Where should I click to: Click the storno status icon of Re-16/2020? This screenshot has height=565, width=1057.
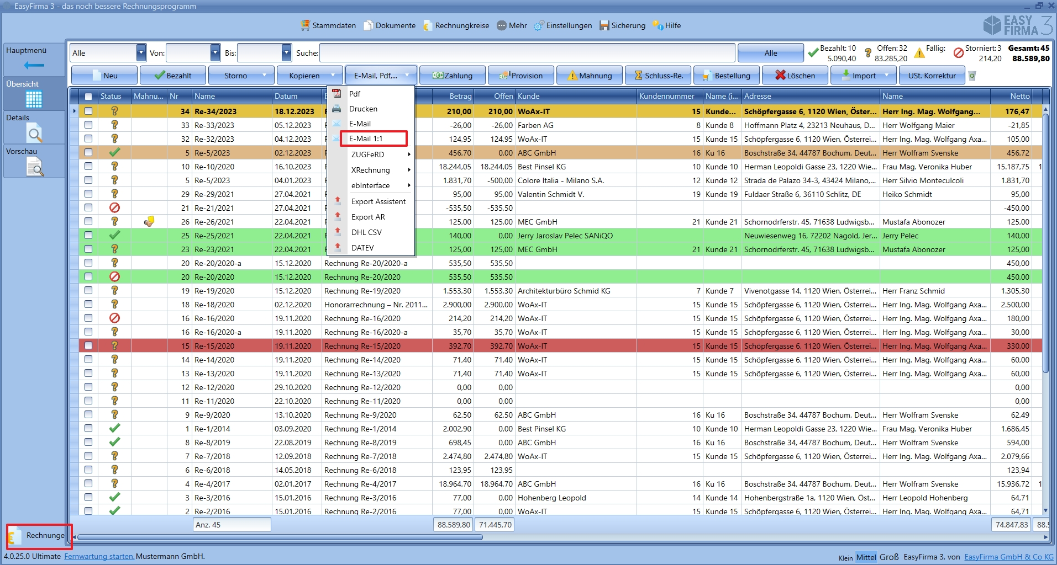pos(114,318)
